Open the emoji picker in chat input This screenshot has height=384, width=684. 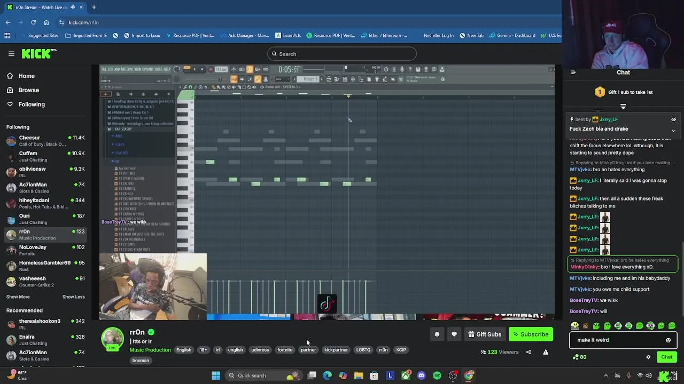(x=668, y=340)
